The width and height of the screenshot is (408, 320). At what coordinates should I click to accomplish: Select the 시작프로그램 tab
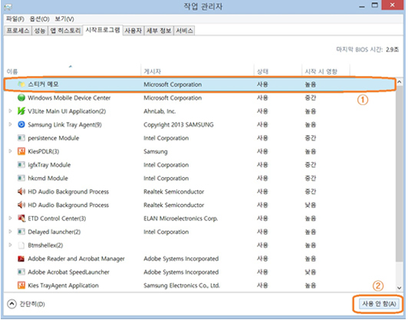103,30
